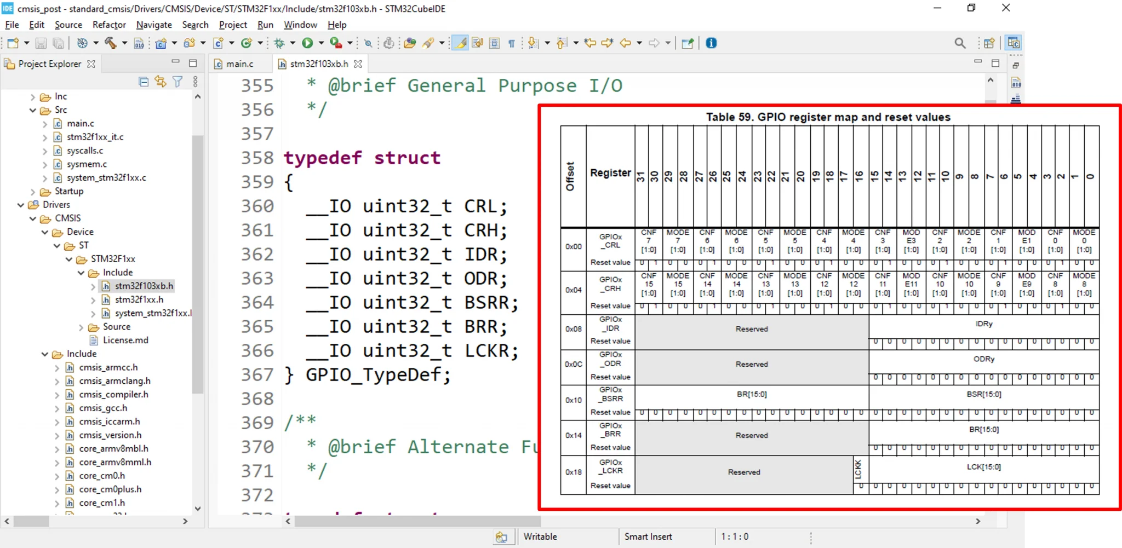Toggle Mark Occurrences highlighter in toolbar
The height and width of the screenshot is (548, 1122).
[x=461, y=43]
